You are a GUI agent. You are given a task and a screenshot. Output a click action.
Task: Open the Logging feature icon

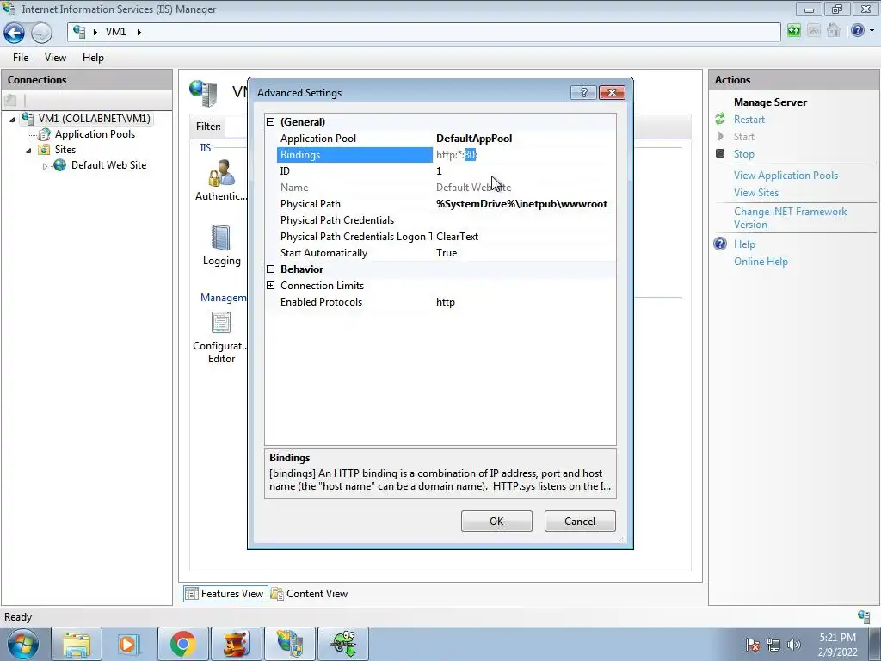[x=221, y=245]
